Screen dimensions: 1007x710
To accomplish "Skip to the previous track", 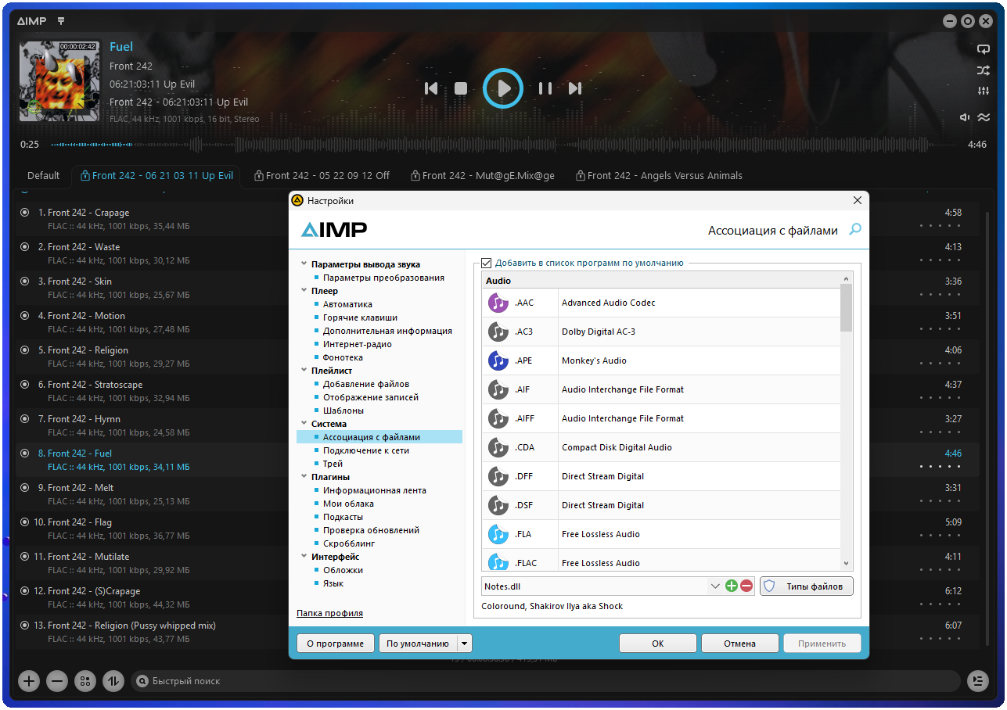I will (430, 88).
